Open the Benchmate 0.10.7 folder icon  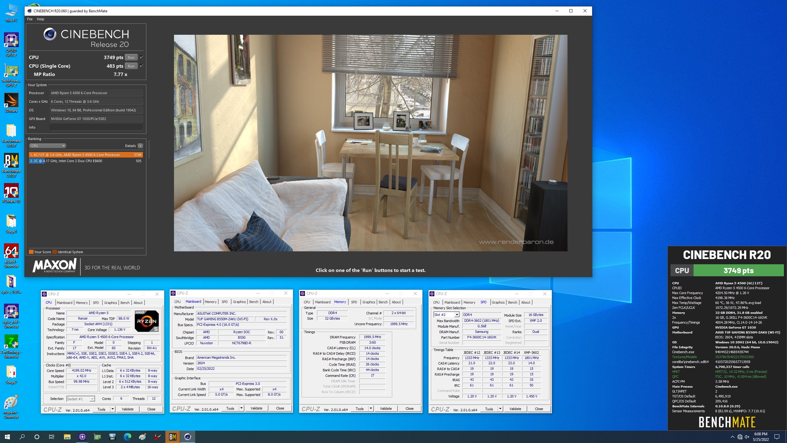pos(11,135)
